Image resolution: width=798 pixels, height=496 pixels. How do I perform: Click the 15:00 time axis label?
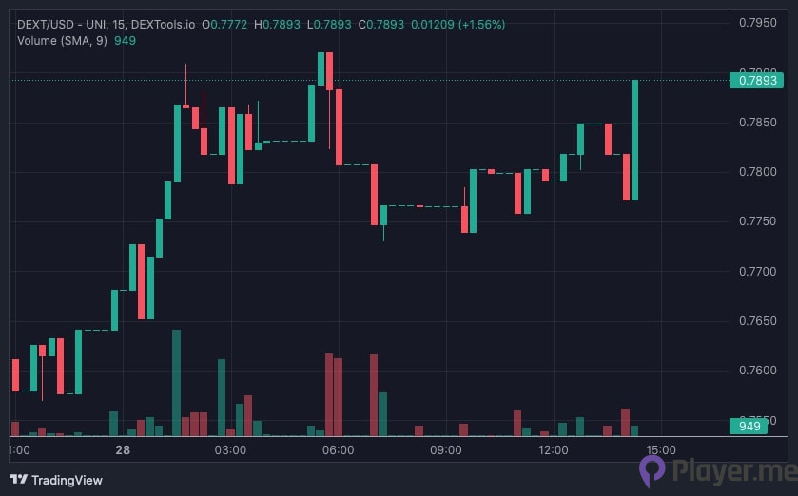tap(661, 449)
